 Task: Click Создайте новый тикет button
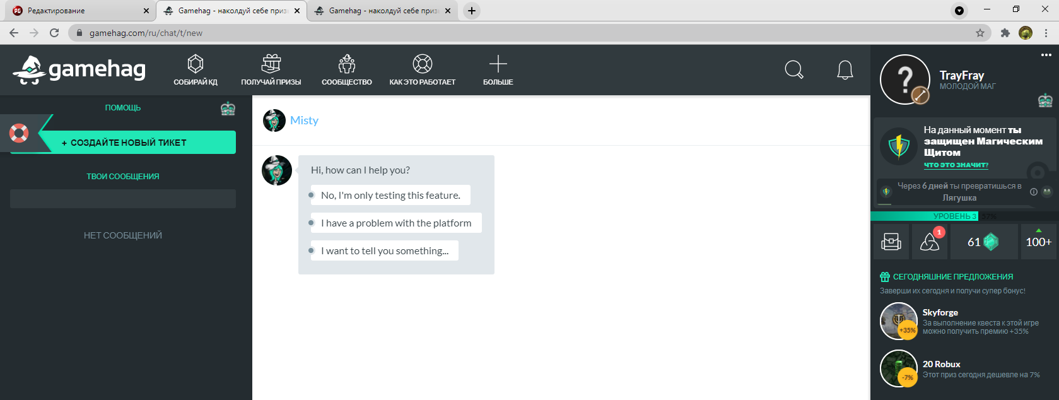coord(124,143)
